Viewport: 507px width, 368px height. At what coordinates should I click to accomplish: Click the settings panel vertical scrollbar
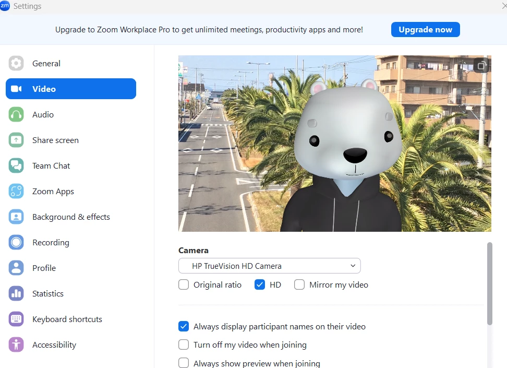pos(490,283)
